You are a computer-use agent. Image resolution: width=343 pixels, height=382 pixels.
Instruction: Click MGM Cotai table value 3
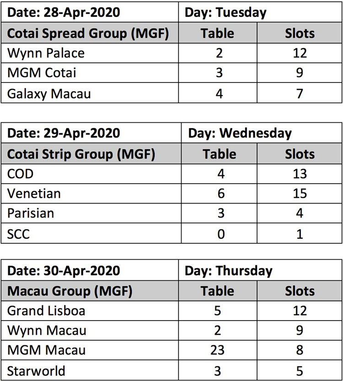pos(219,73)
